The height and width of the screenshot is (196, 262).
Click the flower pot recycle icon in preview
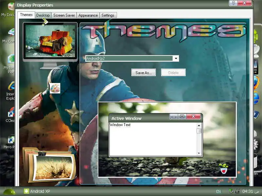(224, 169)
